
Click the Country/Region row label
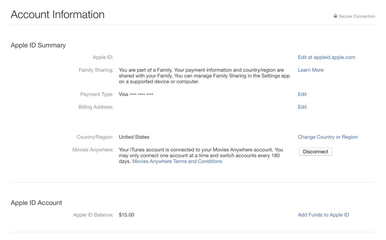click(95, 137)
